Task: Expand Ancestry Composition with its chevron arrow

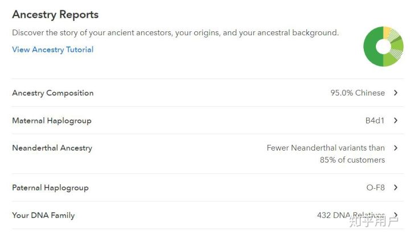Action: 396,93
